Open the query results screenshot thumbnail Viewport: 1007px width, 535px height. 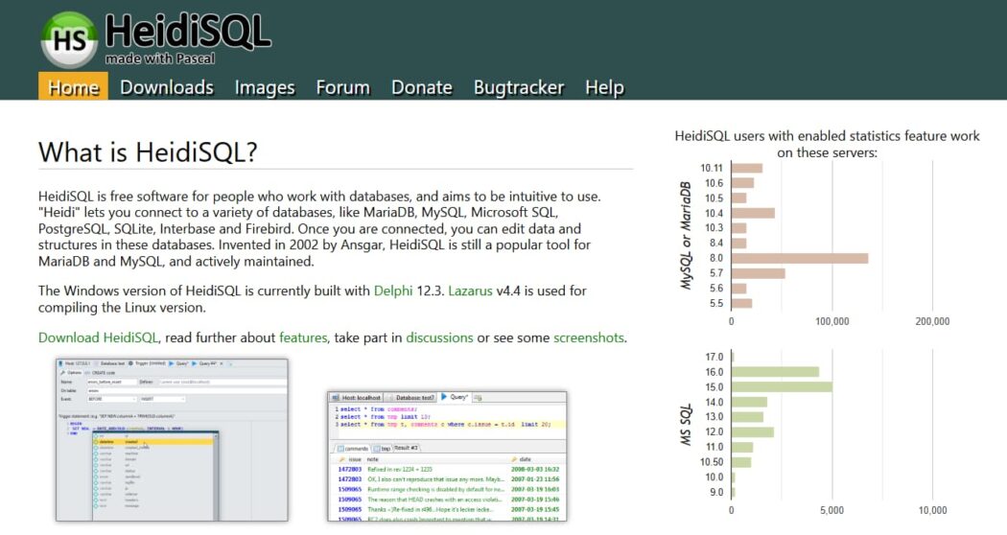pyautogui.click(x=447, y=456)
